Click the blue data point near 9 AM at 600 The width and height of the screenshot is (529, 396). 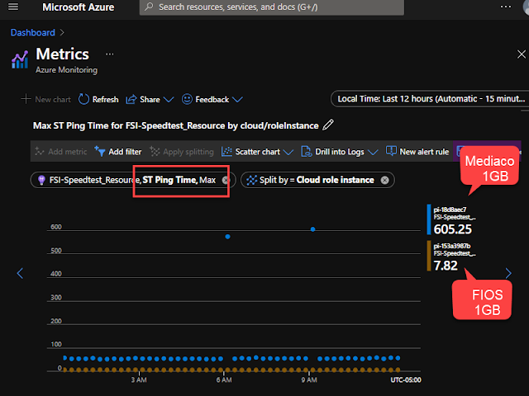312,229
